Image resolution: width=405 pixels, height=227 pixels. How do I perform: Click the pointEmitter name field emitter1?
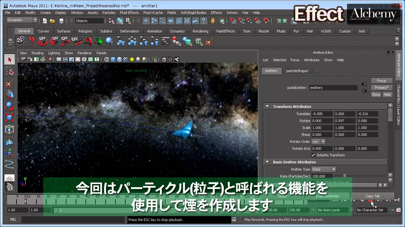click(x=333, y=88)
